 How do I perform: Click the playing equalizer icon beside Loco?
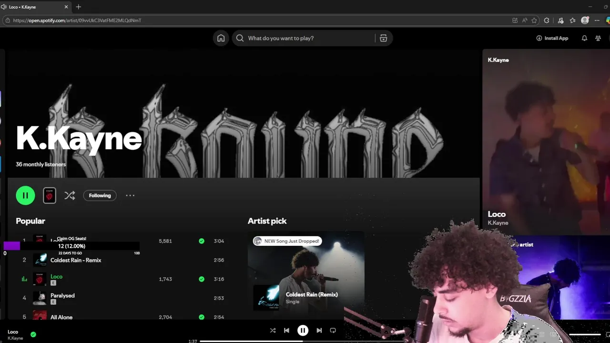click(x=24, y=279)
